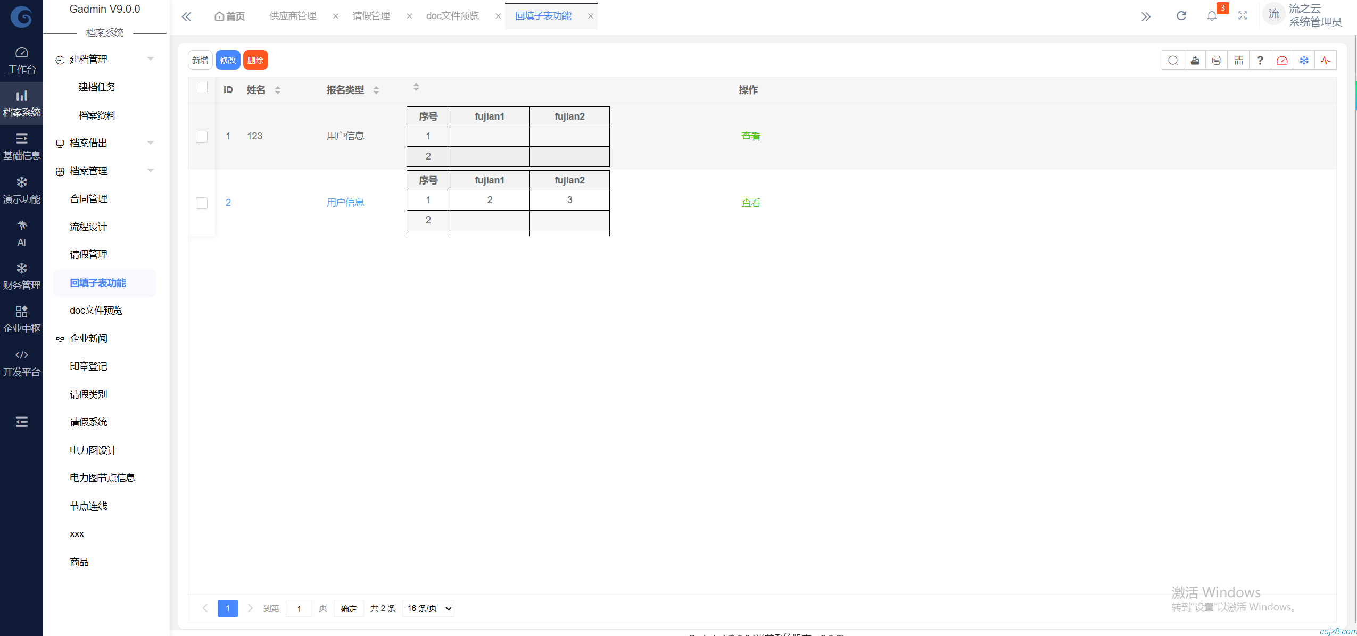Viewport: 1357px width, 636px height.
Task: Toggle the select-all header checkbox
Action: (202, 87)
